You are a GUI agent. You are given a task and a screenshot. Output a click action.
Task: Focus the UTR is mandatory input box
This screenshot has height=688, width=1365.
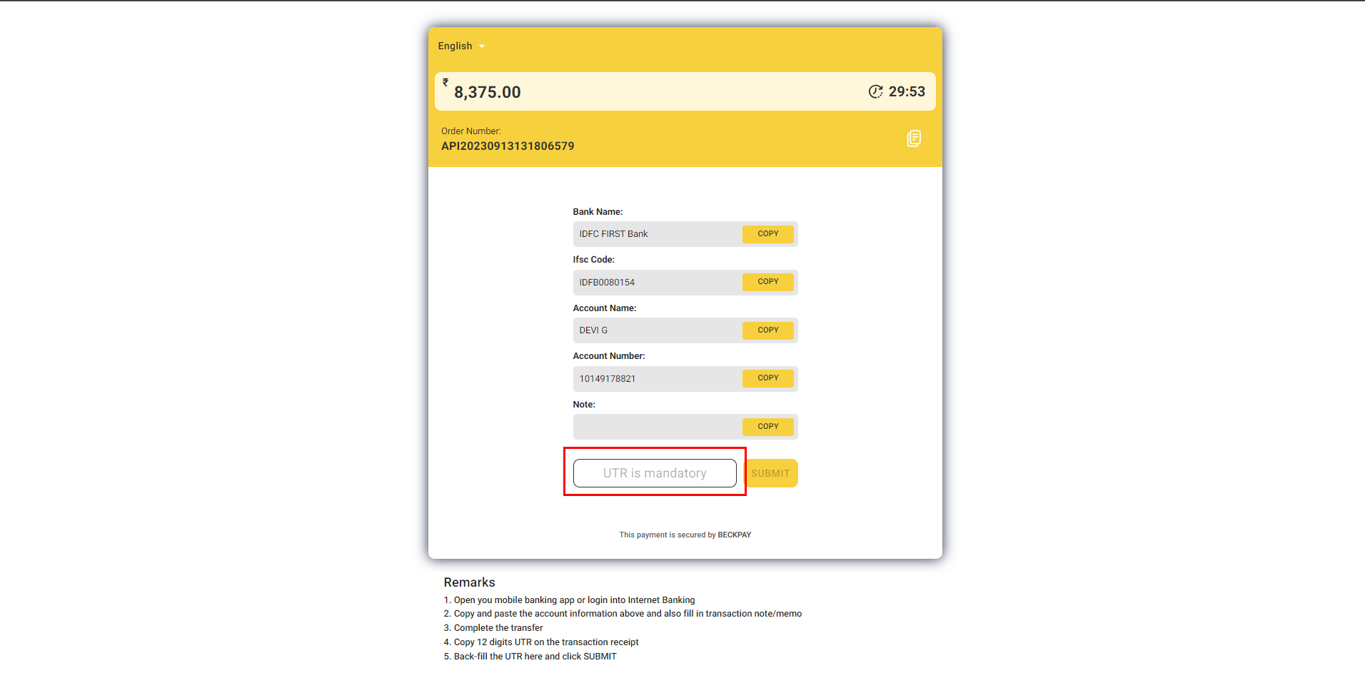[x=654, y=473]
